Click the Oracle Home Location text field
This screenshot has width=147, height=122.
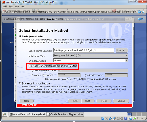tap(84, 50)
